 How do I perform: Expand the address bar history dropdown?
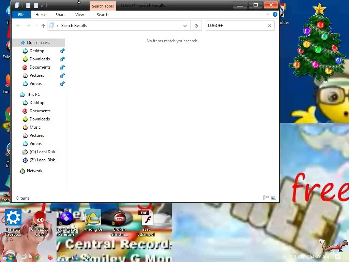[185, 26]
